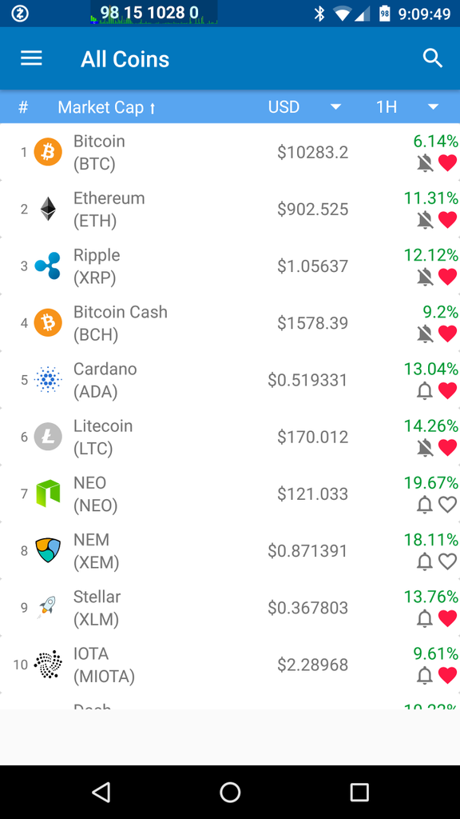Open the Litecoin (LTC) row
The image size is (460, 819).
tap(230, 437)
